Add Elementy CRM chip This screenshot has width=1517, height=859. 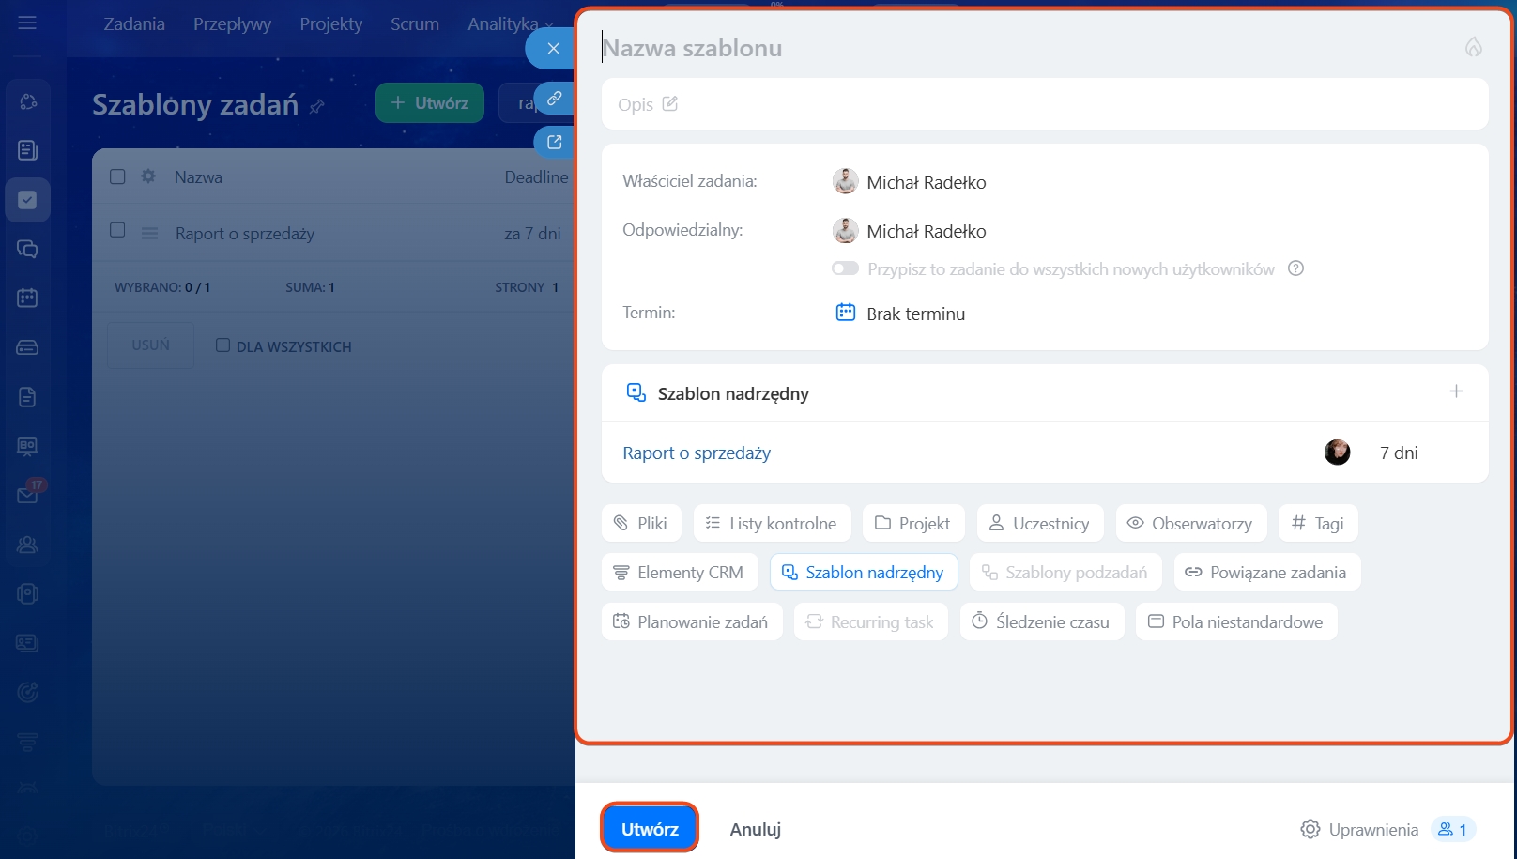[680, 572]
